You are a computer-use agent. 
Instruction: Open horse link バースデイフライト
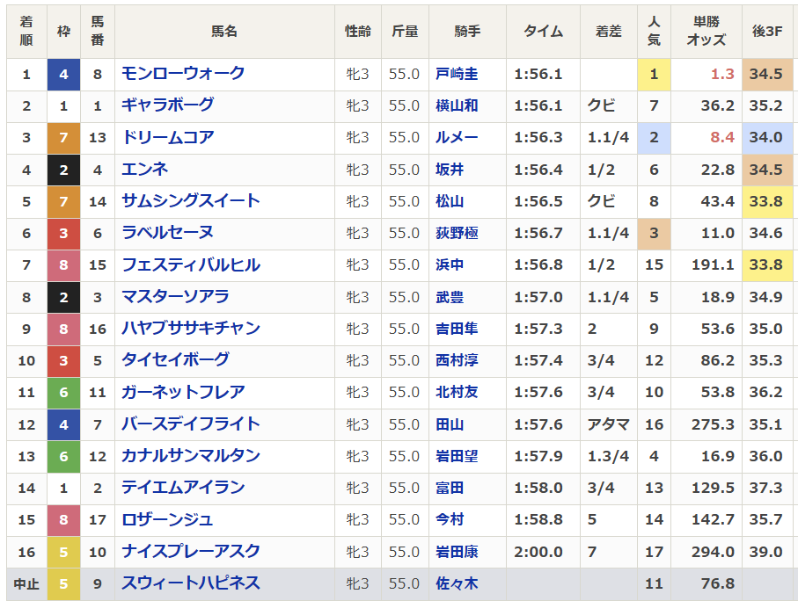[191, 424]
